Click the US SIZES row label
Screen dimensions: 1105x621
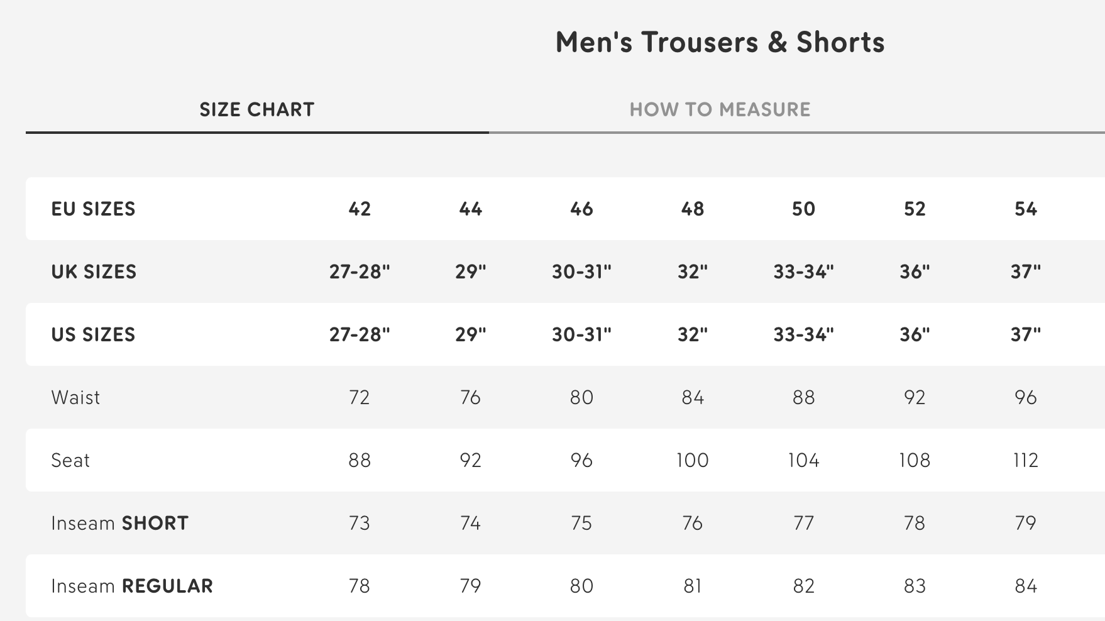click(93, 334)
